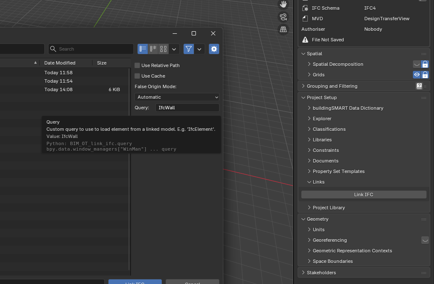Viewport: 434px width, 284px height.
Task: Expand the Units subpanel
Action: pos(309,230)
